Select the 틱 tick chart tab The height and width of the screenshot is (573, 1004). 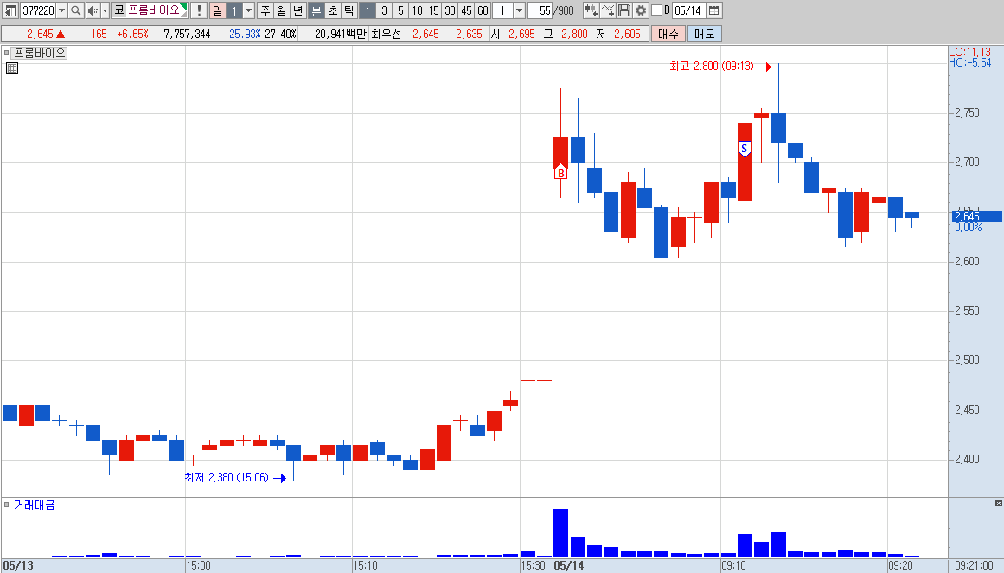point(349,10)
